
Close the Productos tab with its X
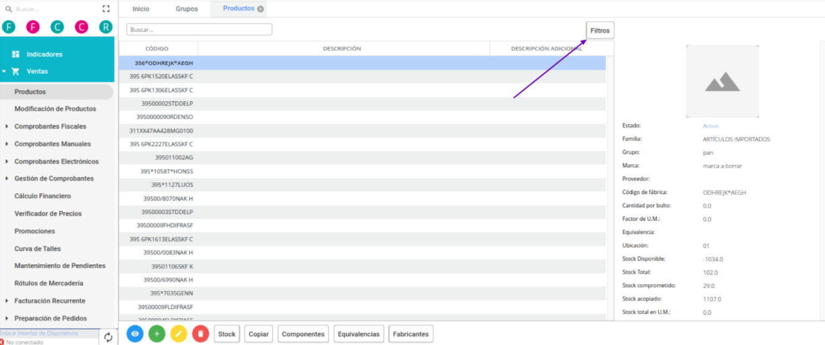[260, 9]
